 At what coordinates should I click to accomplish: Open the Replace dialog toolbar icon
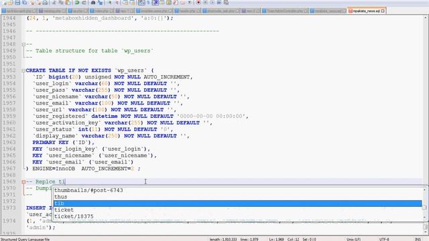coord(100,3)
